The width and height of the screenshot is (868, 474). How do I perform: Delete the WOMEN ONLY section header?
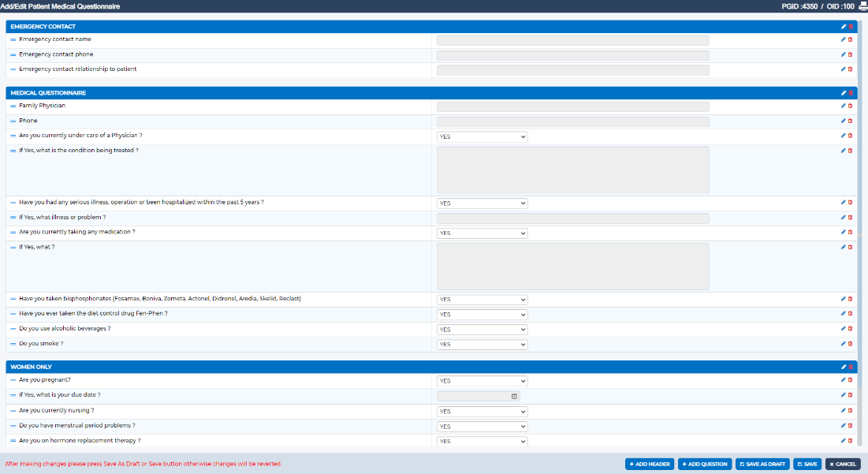pos(850,366)
